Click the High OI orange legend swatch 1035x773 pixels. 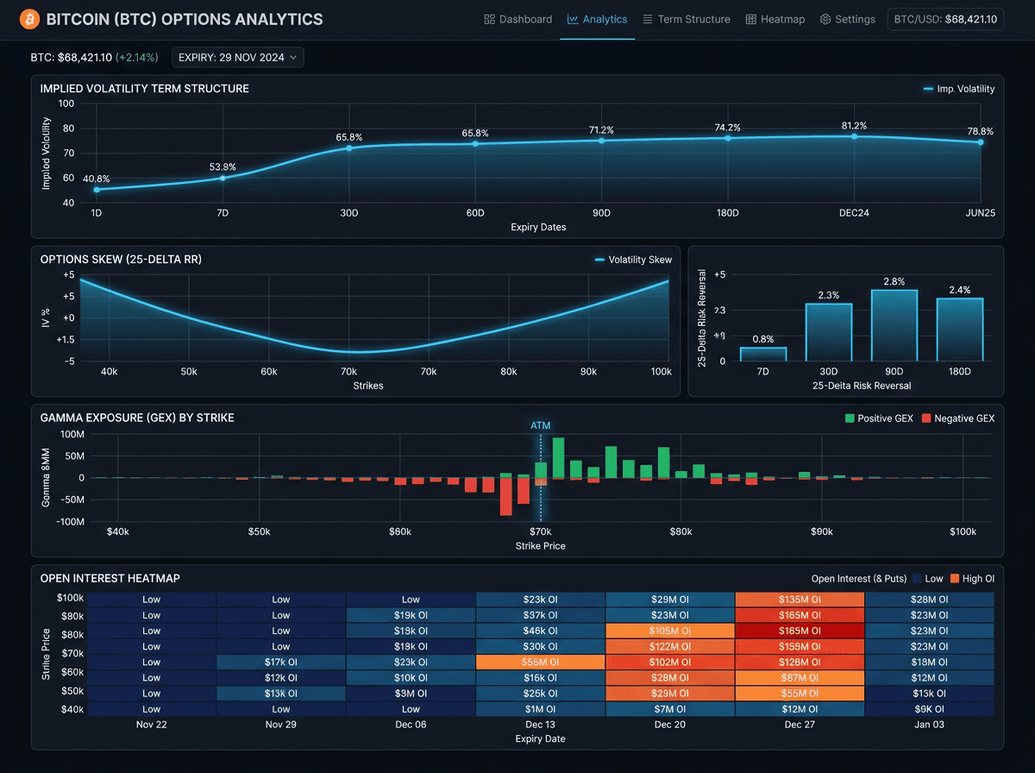(955, 579)
